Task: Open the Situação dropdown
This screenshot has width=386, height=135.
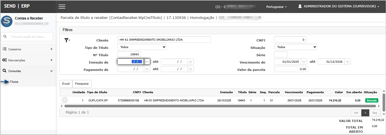Action: [295, 47]
